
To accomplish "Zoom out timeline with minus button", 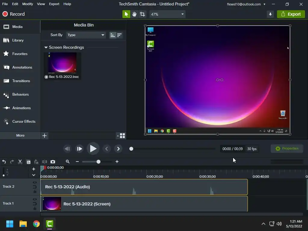I will (x=77, y=162).
